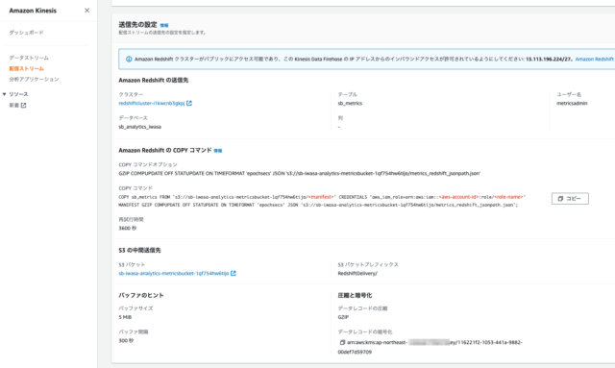
Task: Click the RedshiftDelivery/ prefix value
Action: click(x=357, y=273)
